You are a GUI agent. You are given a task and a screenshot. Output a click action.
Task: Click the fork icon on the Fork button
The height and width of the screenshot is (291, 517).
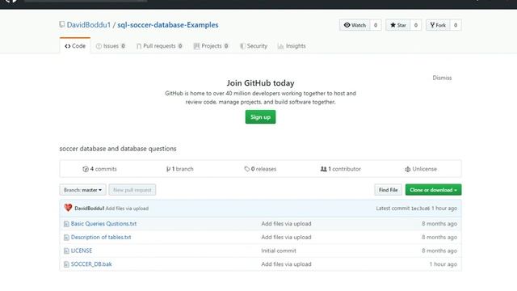[x=432, y=25]
